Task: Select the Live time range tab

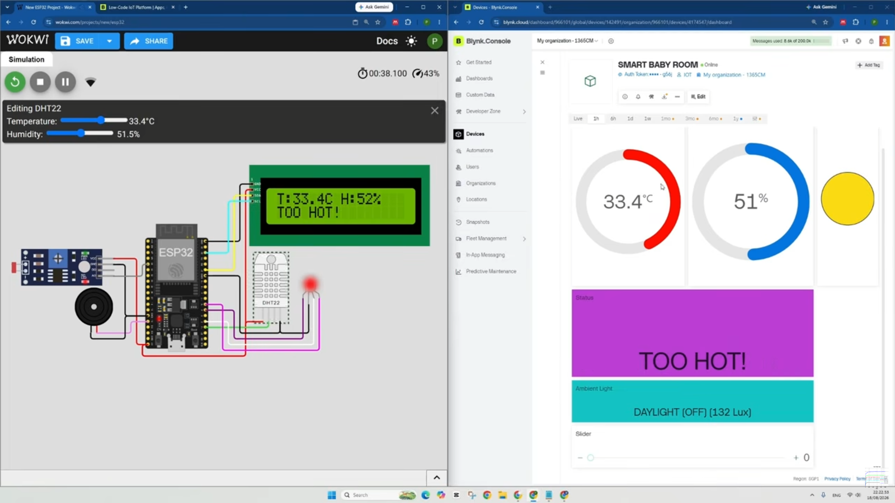Action: click(578, 118)
